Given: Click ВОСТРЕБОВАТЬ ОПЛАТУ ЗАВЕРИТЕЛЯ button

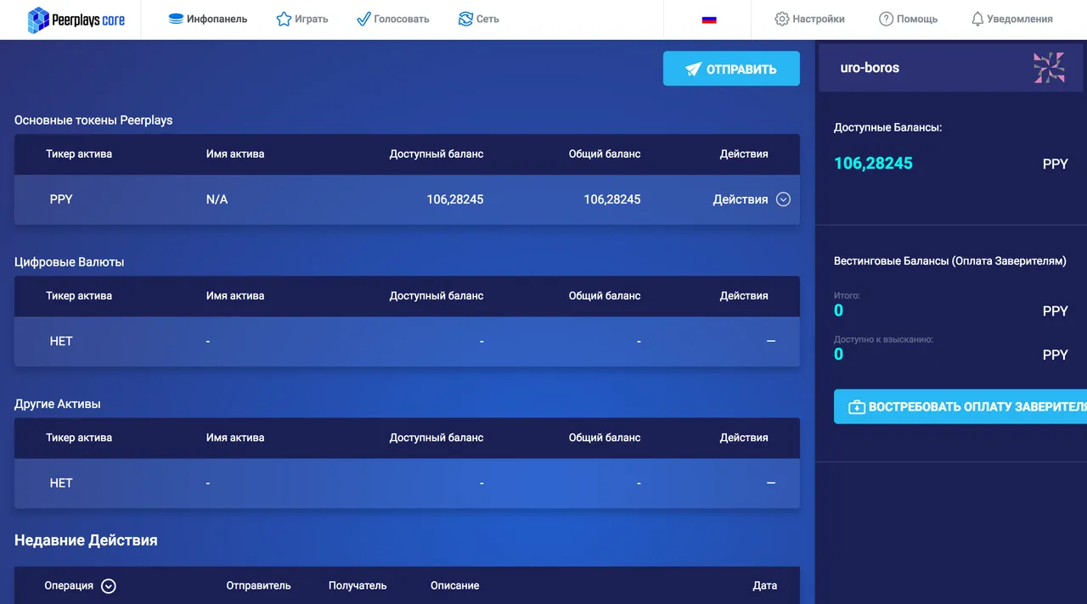Looking at the screenshot, I should pos(960,406).
